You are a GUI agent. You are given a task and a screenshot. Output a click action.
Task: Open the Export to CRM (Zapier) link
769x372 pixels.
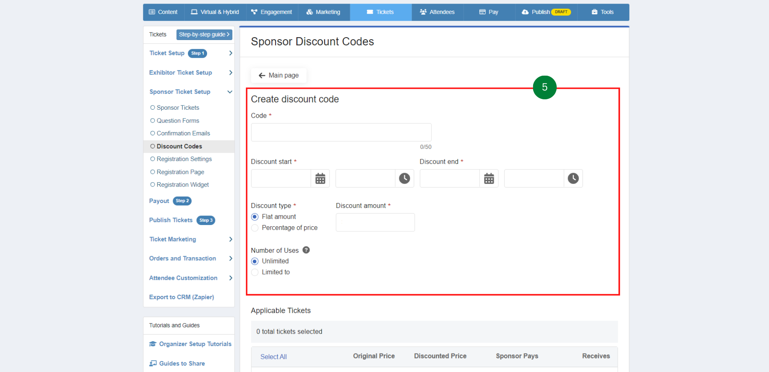click(x=181, y=297)
